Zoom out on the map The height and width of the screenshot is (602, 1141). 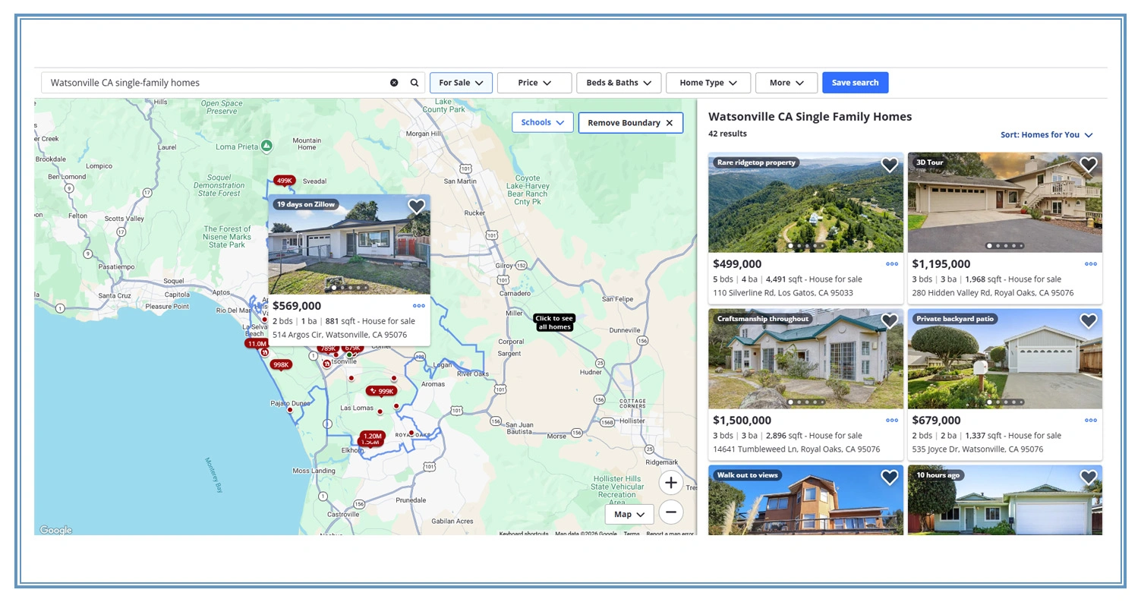click(670, 512)
